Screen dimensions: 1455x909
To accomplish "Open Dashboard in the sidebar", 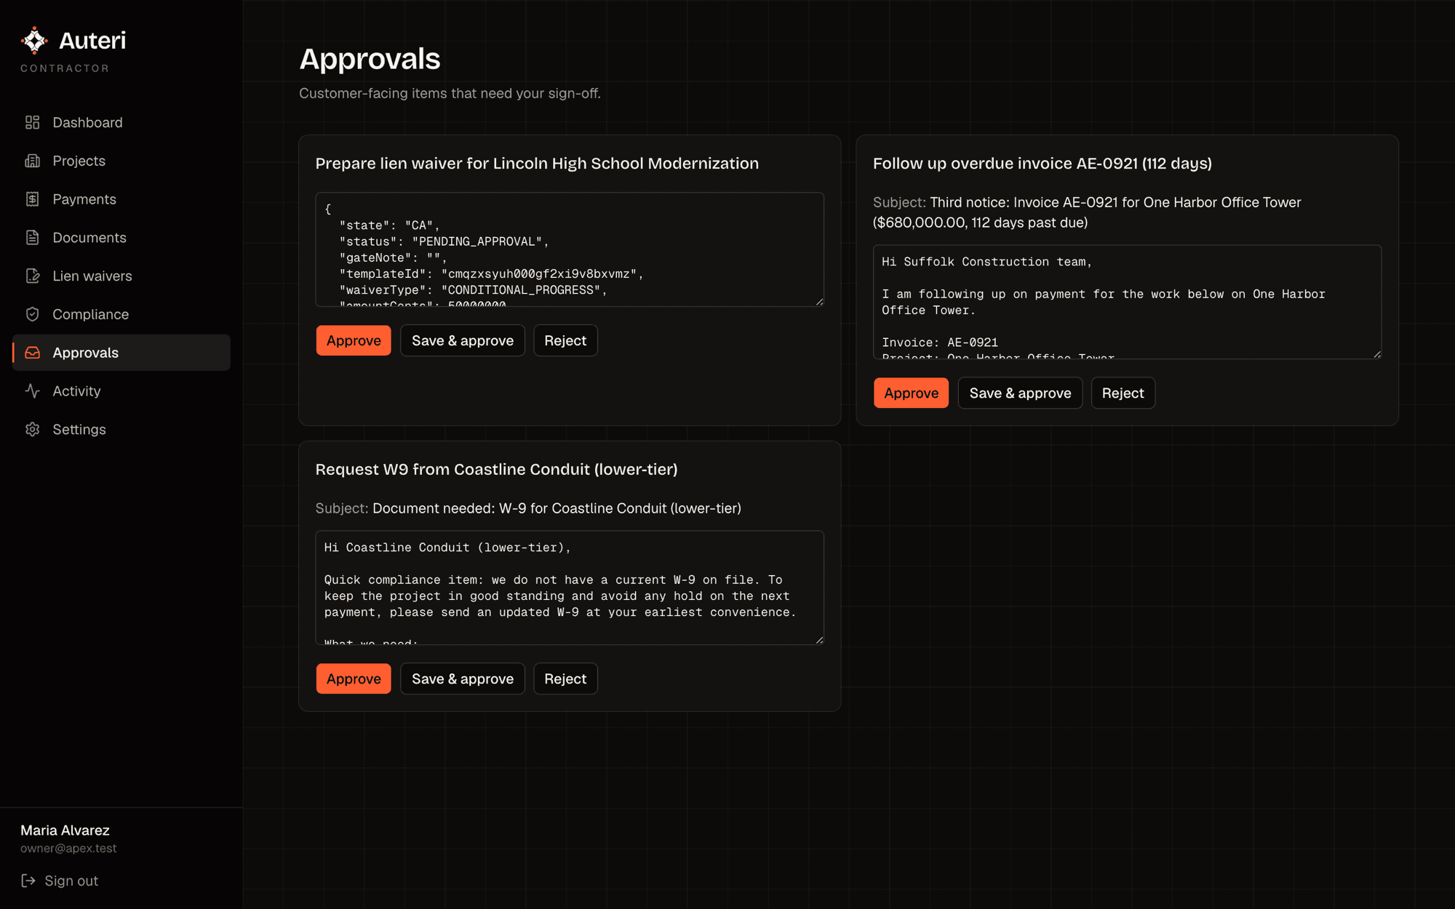I will coord(121,122).
